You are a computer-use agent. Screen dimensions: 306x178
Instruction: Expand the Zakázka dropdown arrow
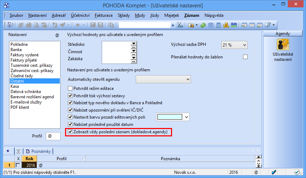tap(134, 58)
